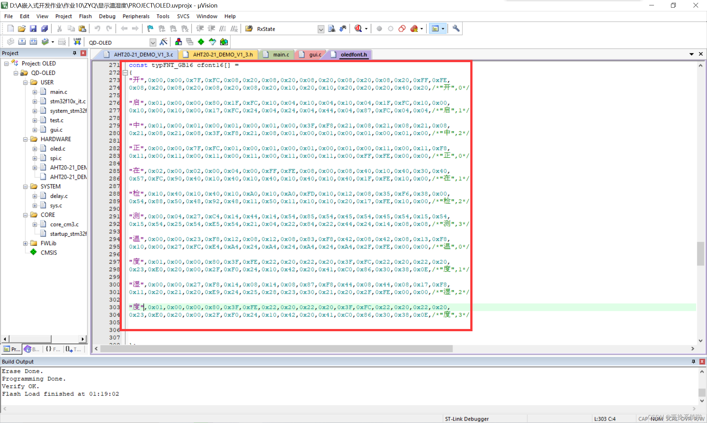Expand main.c file node in tree
707x423 pixels.
click(x=35, y=92)
